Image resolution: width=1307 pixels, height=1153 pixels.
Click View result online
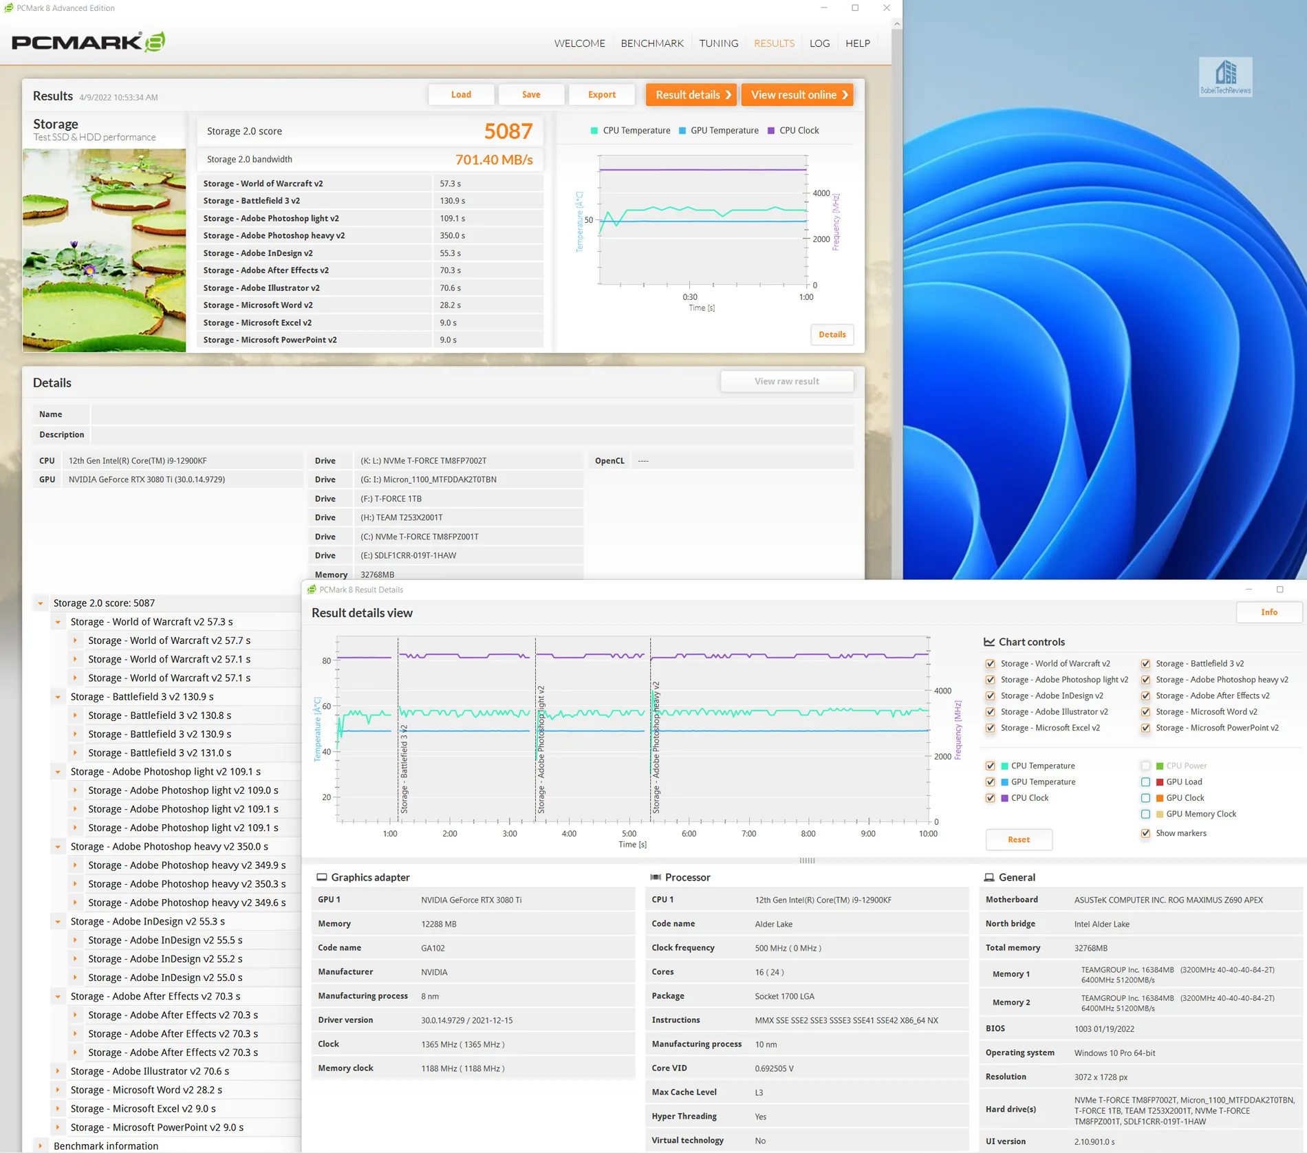[797, 95]
